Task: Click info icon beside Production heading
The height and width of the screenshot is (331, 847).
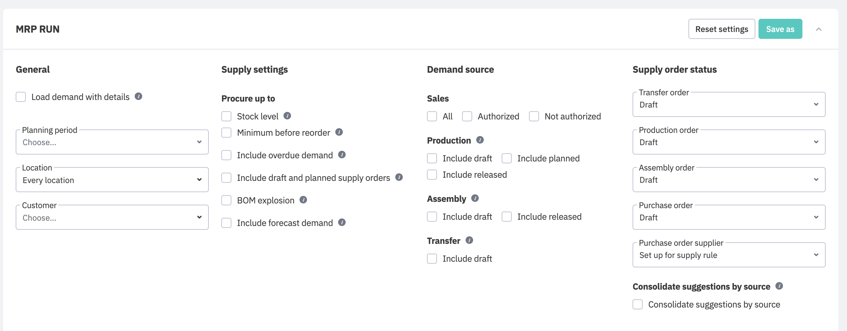Action: 480,140
